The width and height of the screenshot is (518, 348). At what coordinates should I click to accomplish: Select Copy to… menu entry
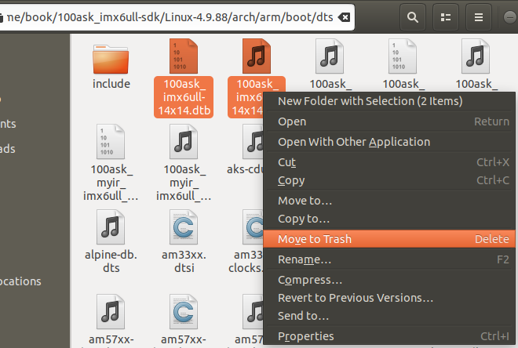coord(389,219)
